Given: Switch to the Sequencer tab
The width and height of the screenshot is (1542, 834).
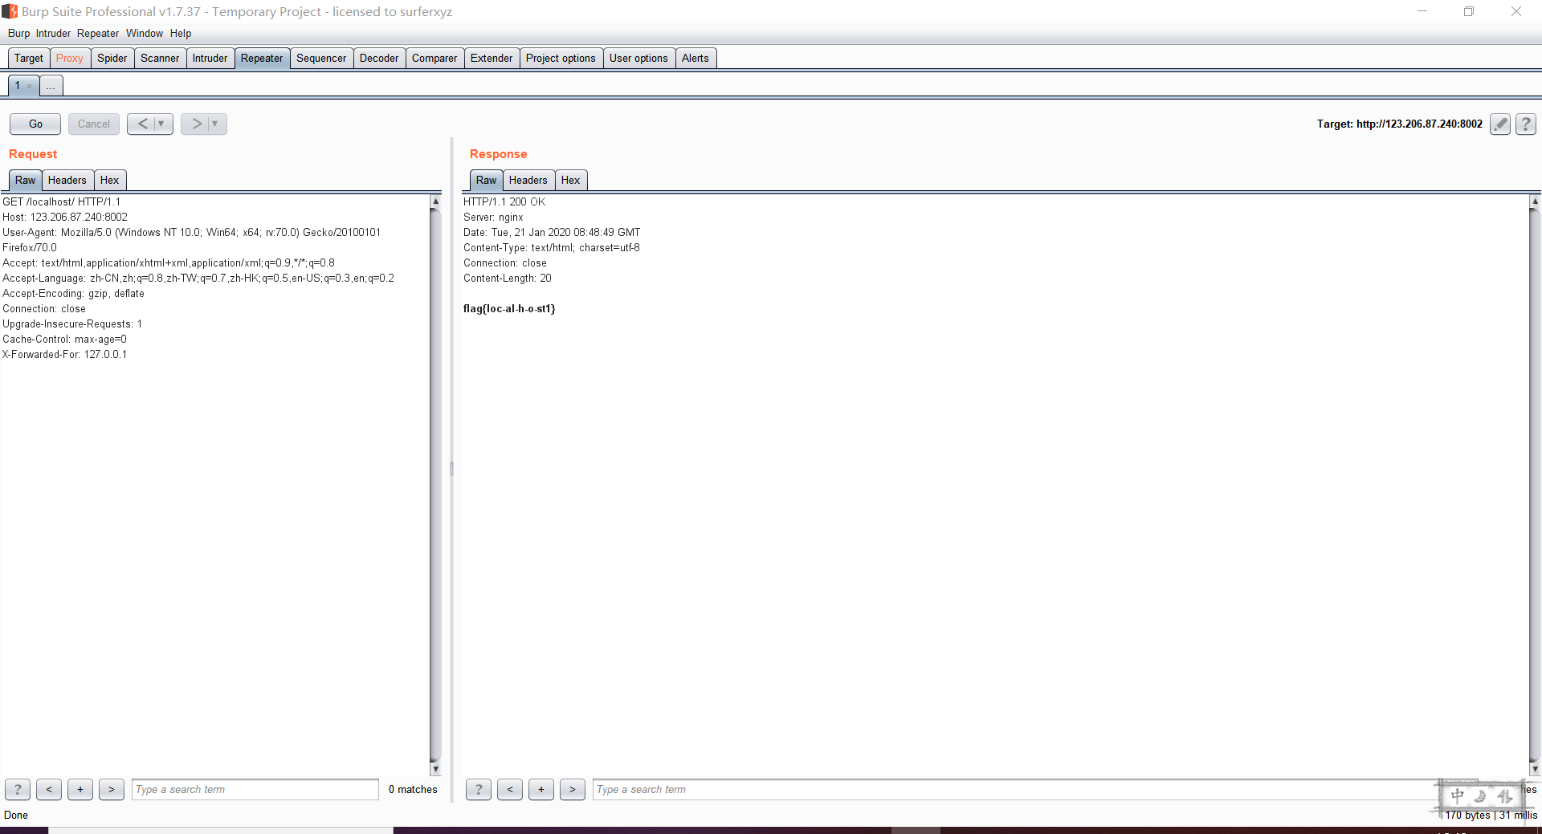Looking at the screenshot, I should [x=321, y=58].
